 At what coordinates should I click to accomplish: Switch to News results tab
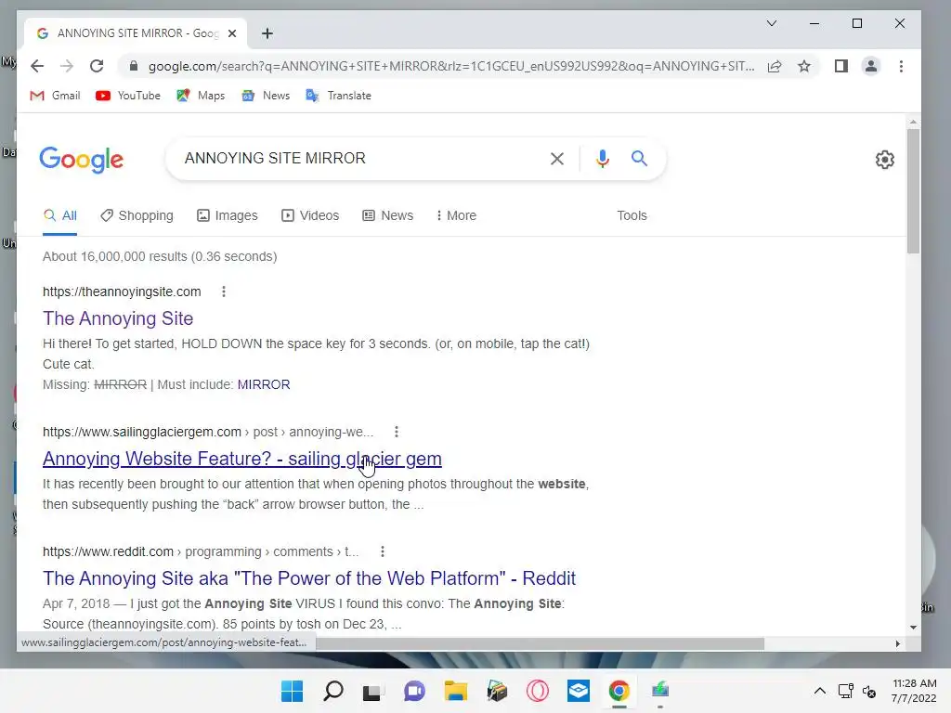(387, 215)
